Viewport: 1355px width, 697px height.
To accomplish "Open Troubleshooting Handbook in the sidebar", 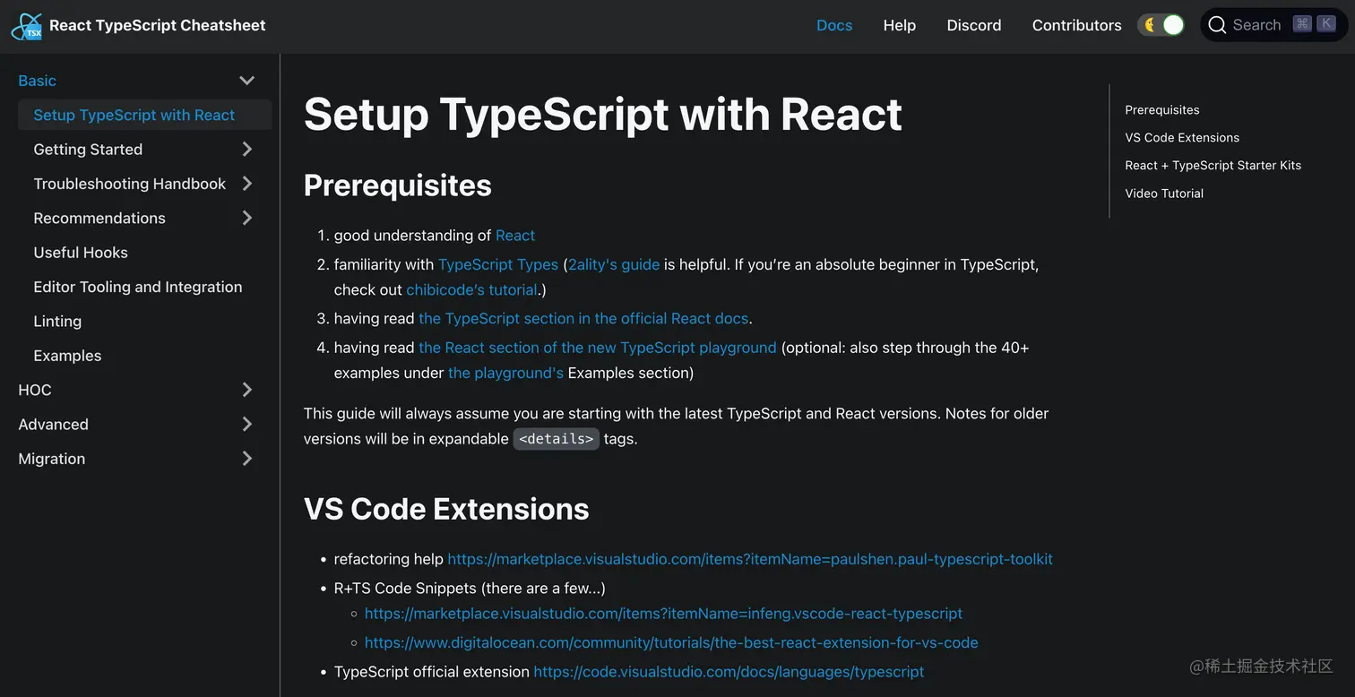I will [130, 184].
